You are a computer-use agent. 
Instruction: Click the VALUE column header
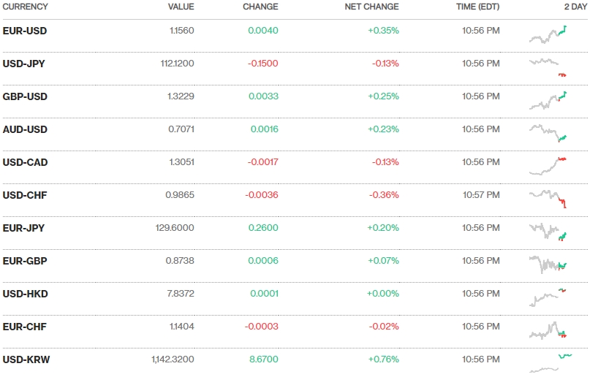click(x=181, y=7)
